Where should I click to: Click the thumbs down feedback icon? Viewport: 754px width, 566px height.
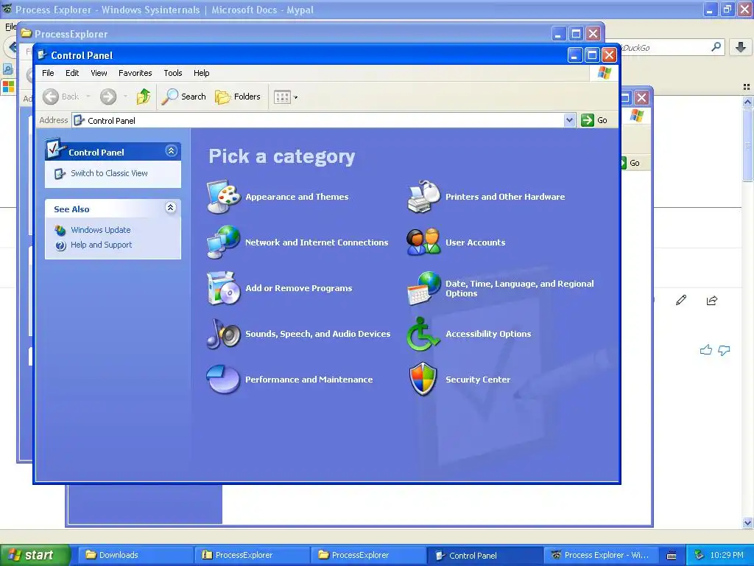pos(724,350)
